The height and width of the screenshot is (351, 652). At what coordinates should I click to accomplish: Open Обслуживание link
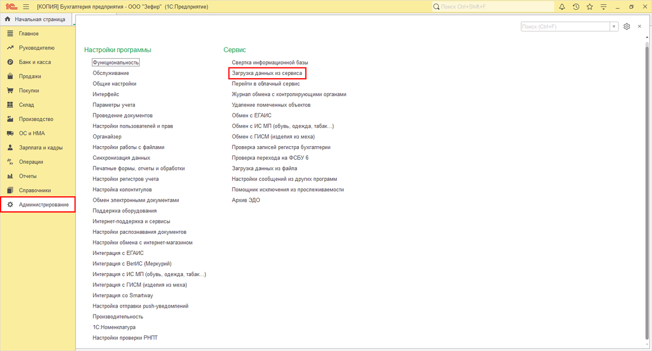[x=111, y=73]
